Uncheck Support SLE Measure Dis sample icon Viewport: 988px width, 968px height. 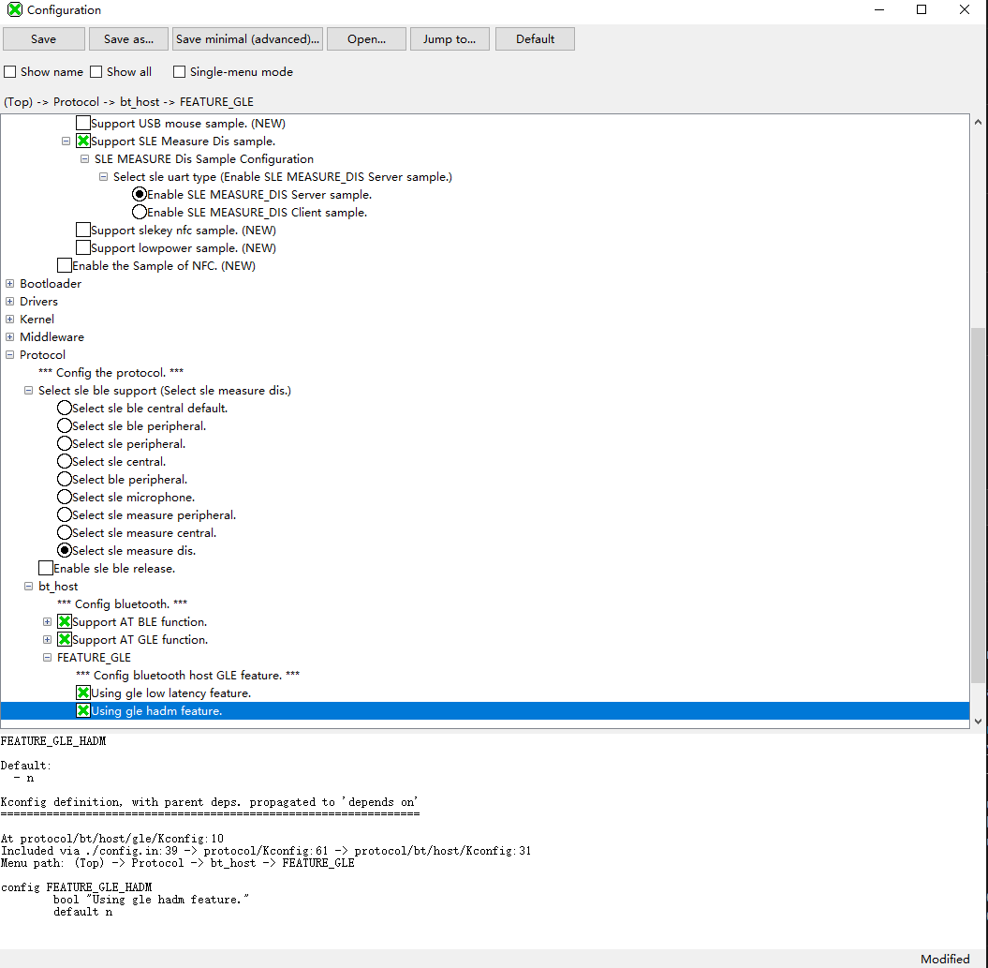point(83,141)
